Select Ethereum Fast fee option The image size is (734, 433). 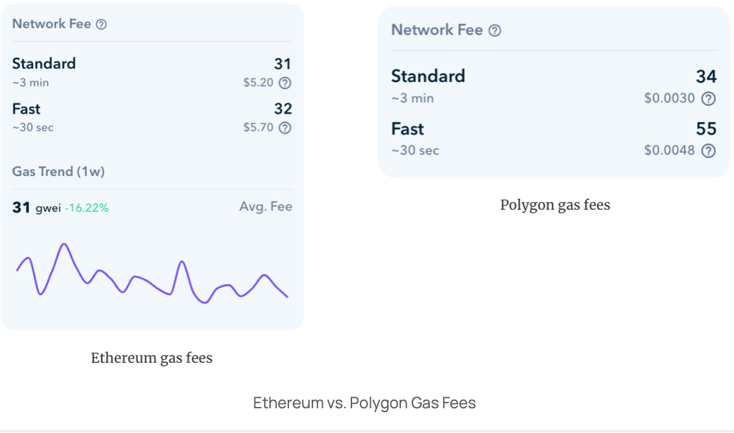pos(152,118)
